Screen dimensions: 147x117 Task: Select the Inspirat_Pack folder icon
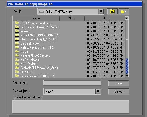(x=17, y=43)
